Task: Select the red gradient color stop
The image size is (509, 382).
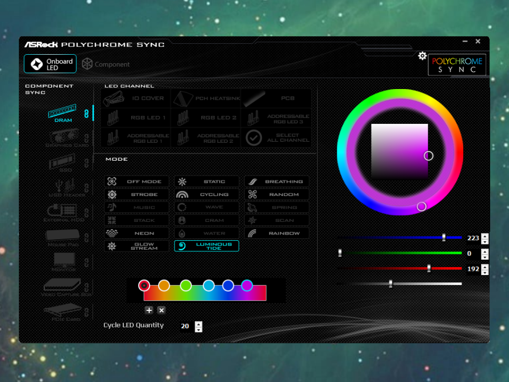Action: [144, 285]
